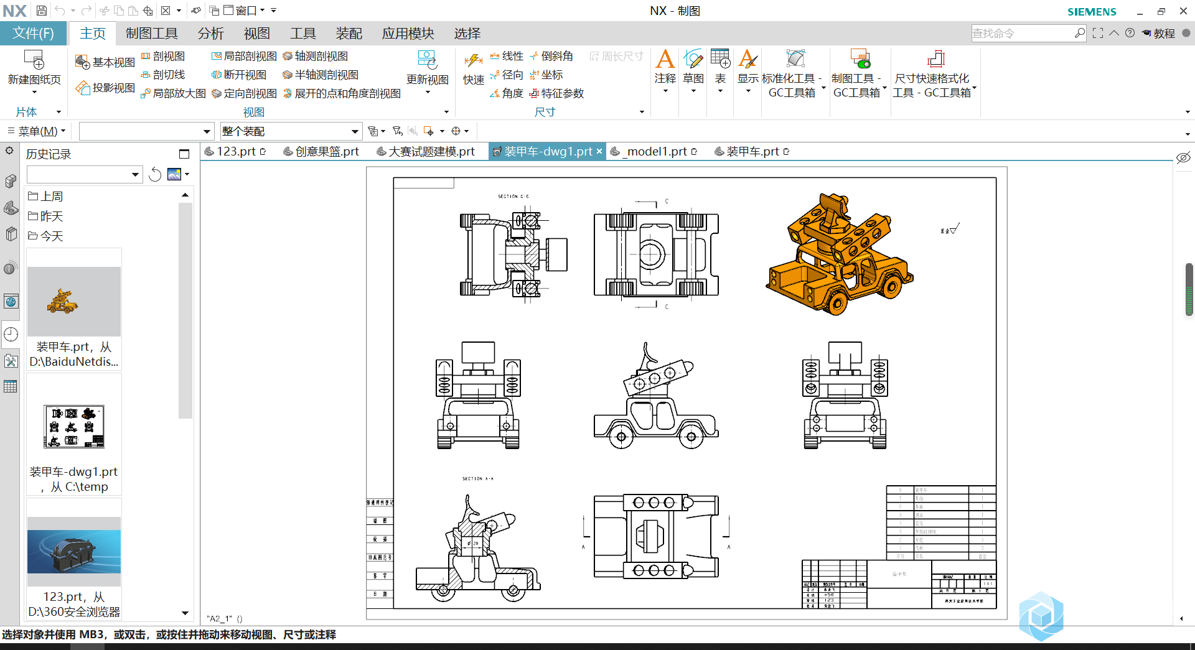The width and height of the screenshot is (1195, 650).
Task: Switch to the Application (应用模块) ribbon tab
Action: pyautogui.click(x=408, y=34)
